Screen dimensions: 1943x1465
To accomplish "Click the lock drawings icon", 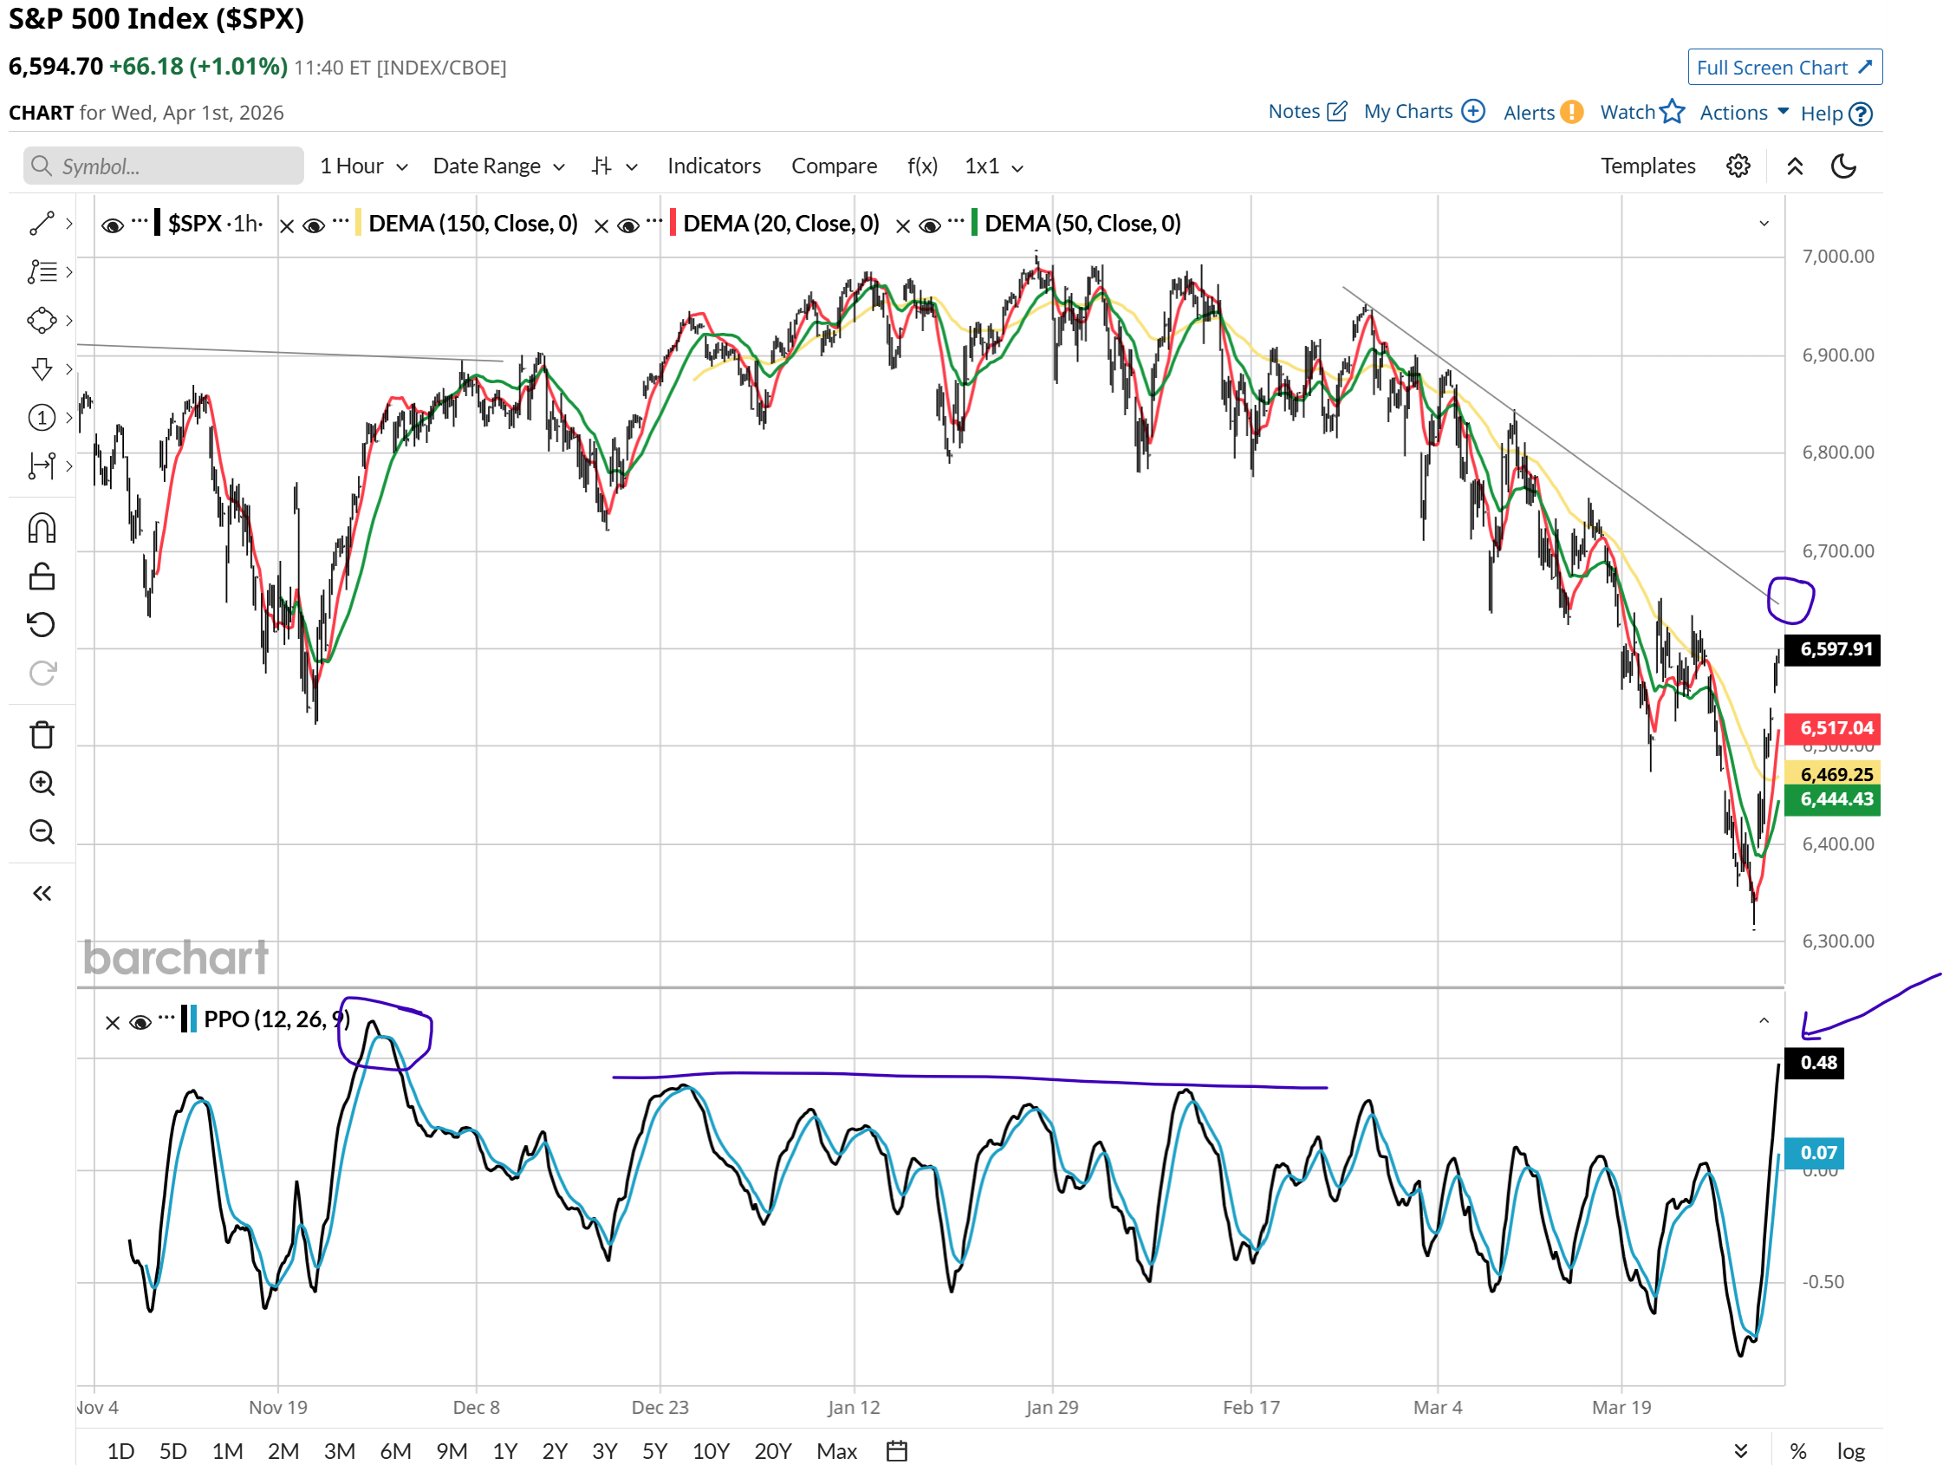I will pos(42,576).
